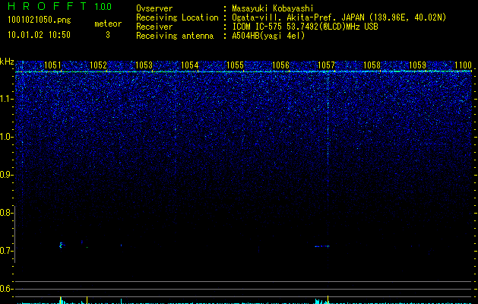
Task: Click the Receiving antenna label
Action: click(x=175, y=36)
